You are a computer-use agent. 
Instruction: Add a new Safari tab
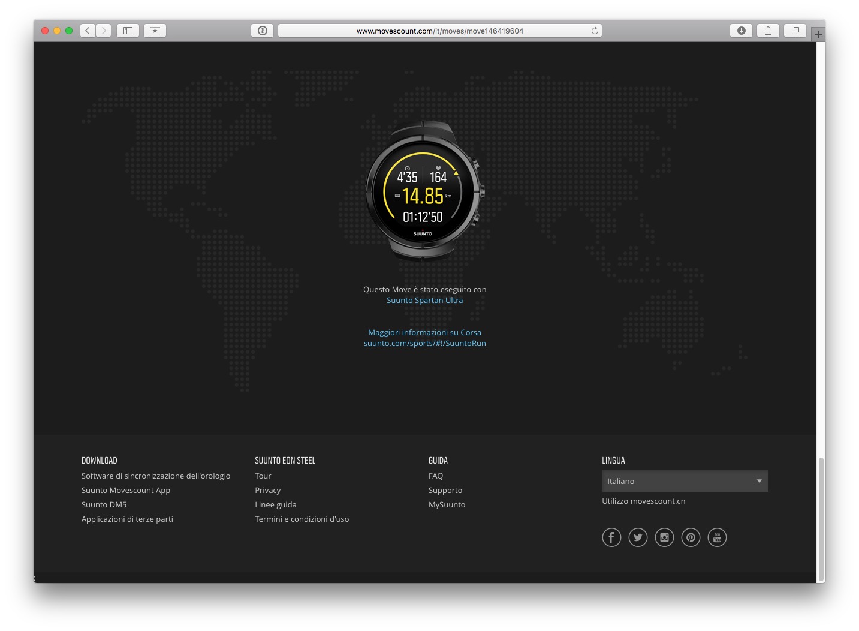click(818, 35)
